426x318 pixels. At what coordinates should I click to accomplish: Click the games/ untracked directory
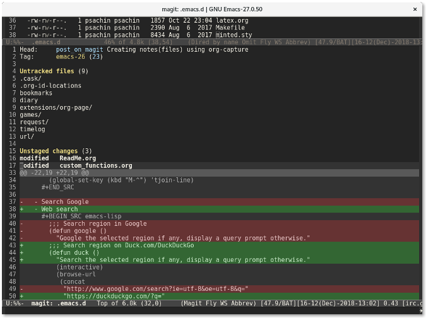30,115
